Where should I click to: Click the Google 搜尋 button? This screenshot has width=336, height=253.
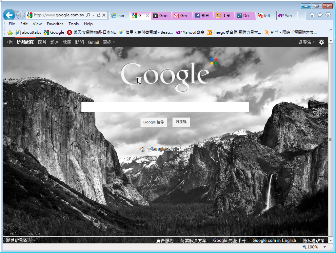[154, 122]
